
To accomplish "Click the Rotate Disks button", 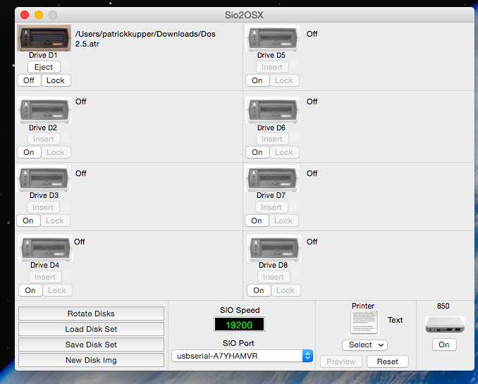I will tap(91, 314).
